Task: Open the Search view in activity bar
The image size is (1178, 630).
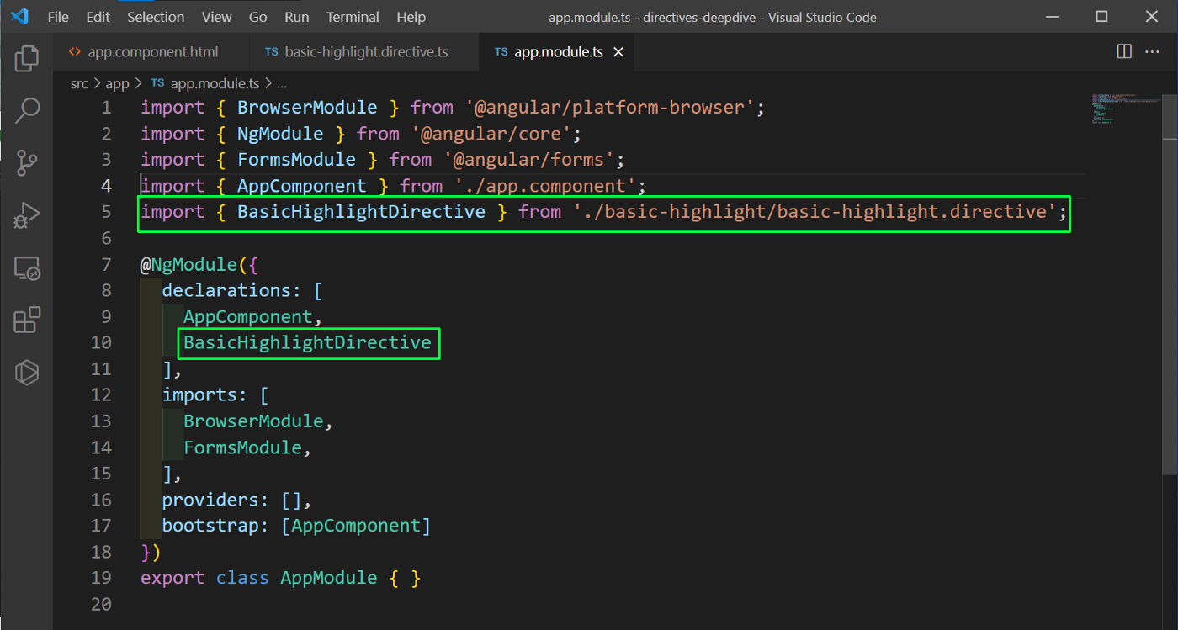Action: click(x=27, y=110)
